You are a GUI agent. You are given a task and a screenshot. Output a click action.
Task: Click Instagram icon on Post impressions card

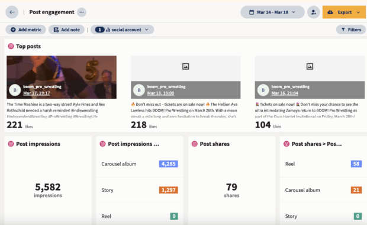coord(11,144)
